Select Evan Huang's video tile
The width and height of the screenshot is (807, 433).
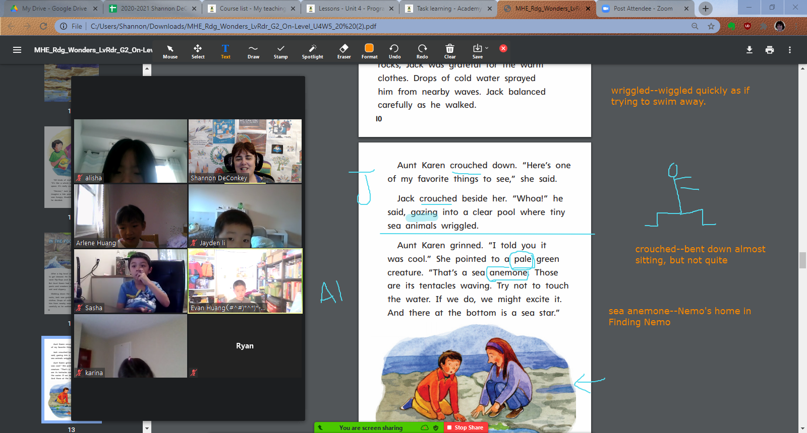point(245,281)
